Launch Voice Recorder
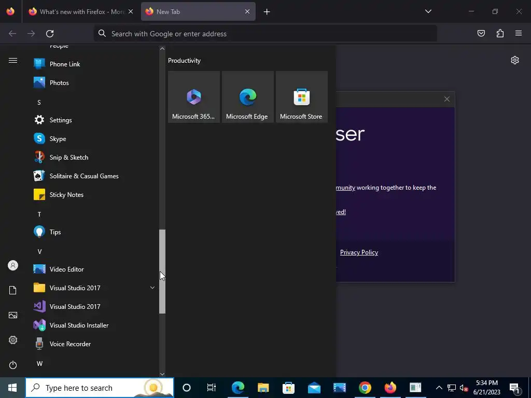 click(95, 344)
